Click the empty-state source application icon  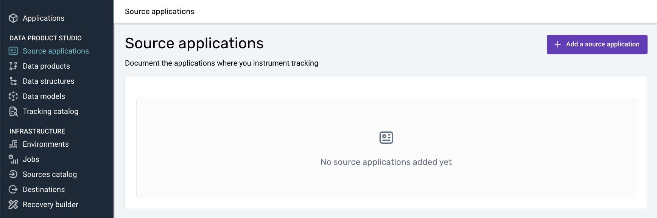tap(386, 138)
